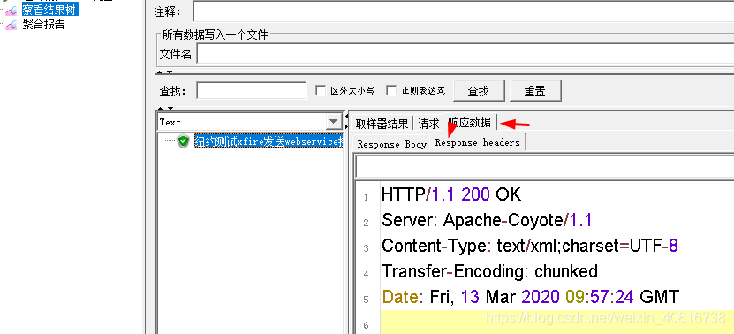Switch to 请求 tab
The height and width of the screenshot is (334, 734).
coord(428,123)
